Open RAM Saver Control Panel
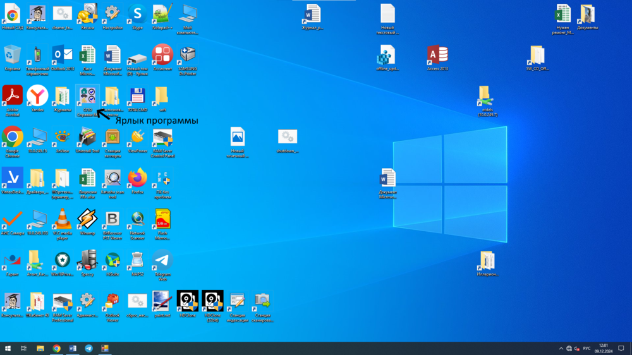 (x=162, y=143)
